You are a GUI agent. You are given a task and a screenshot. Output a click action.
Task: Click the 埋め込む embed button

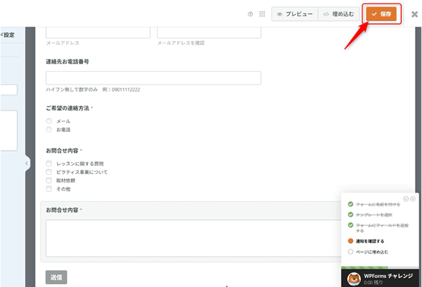[339, 14]
